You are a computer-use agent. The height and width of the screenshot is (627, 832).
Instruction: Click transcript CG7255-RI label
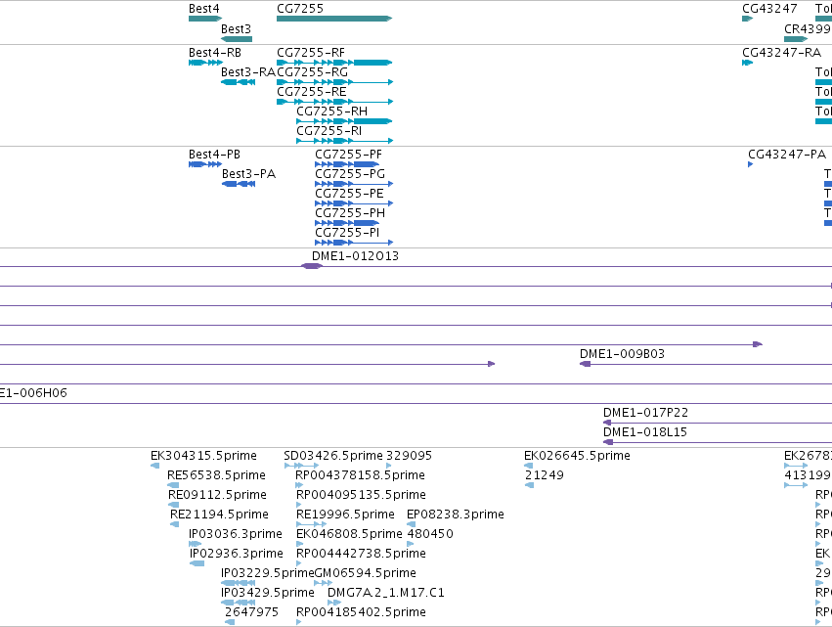(328, 131)
